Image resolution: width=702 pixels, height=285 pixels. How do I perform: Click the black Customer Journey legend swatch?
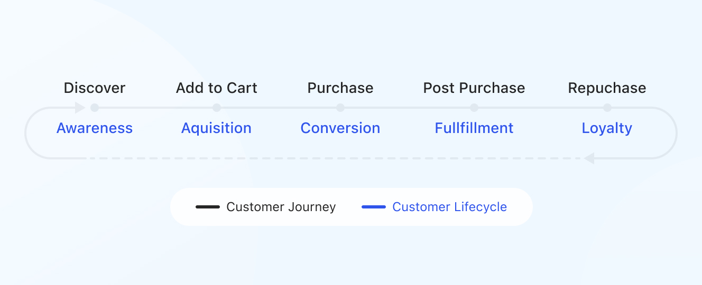[208, 207]
